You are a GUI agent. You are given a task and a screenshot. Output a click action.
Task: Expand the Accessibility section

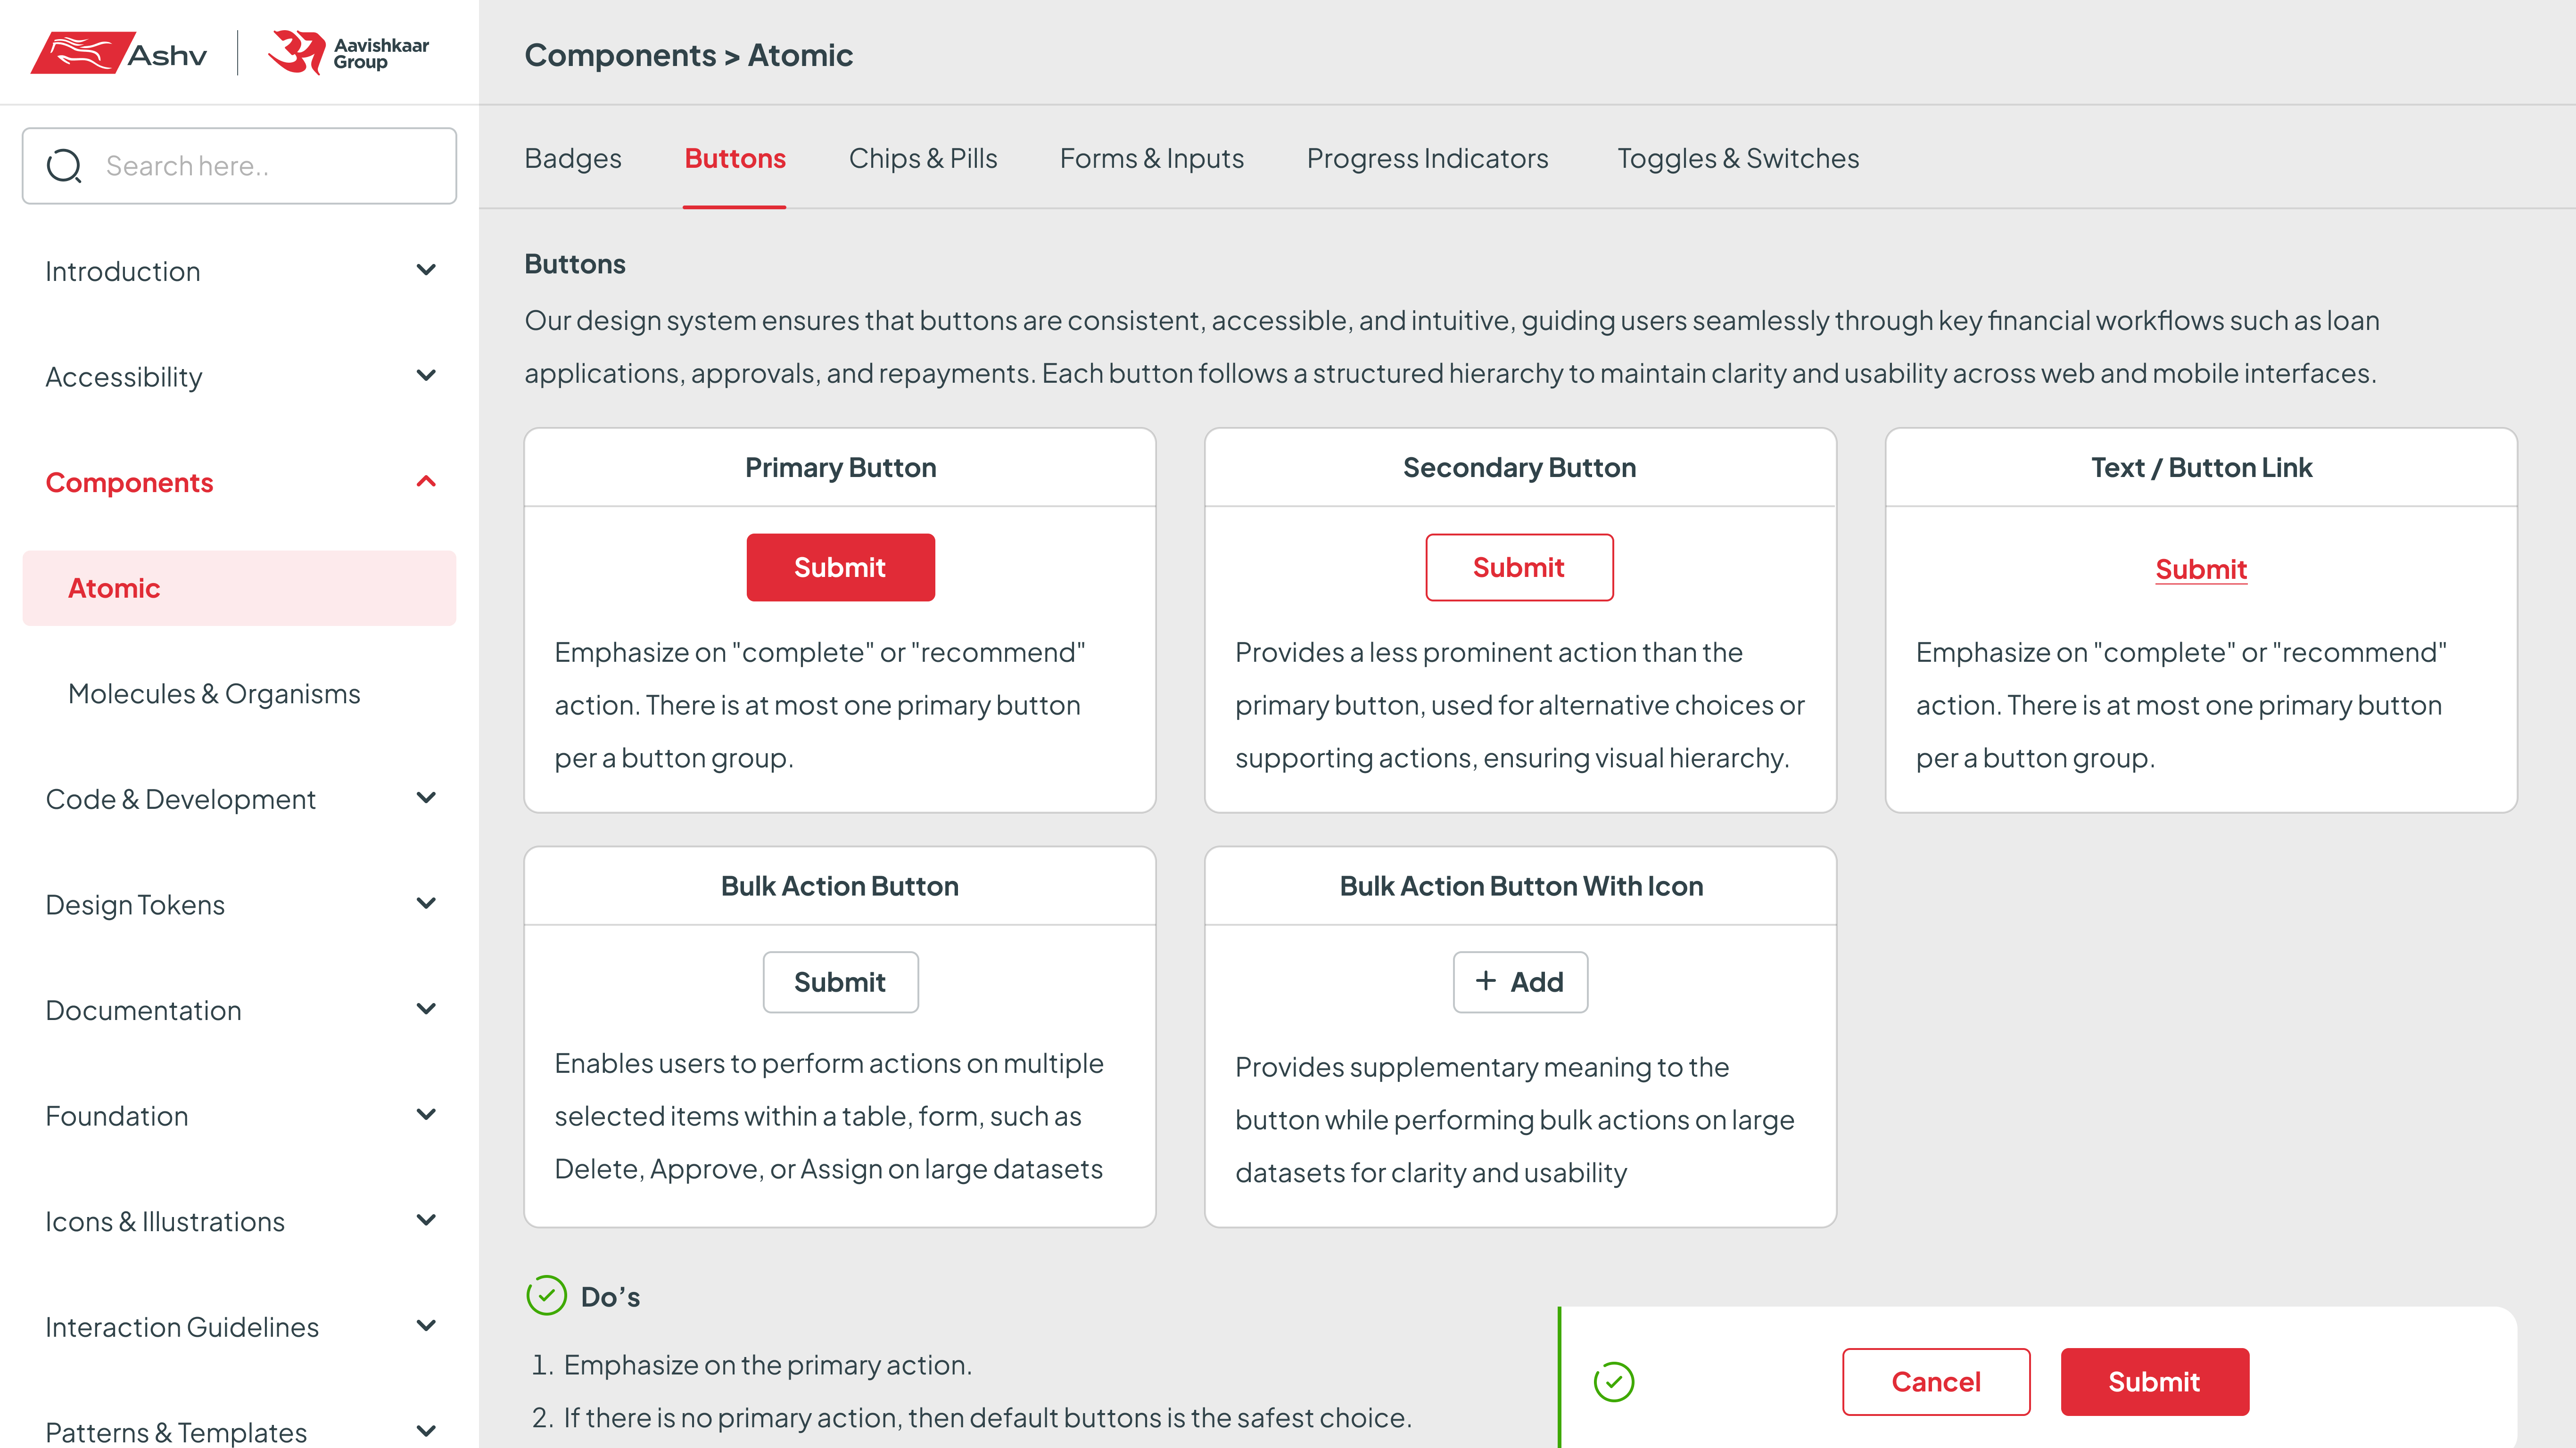pos(426,375)
